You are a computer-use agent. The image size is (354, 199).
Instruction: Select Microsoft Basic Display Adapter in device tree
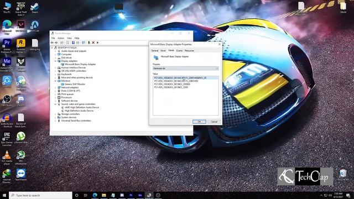[80, 64]
